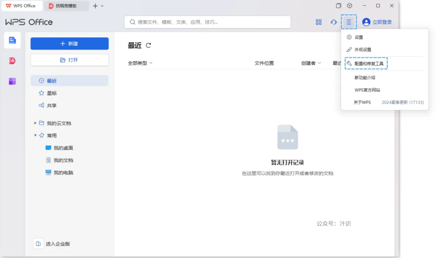Click the 打开 button
The width and height of the screenshot is (443, 258).
tap(69, 60)
